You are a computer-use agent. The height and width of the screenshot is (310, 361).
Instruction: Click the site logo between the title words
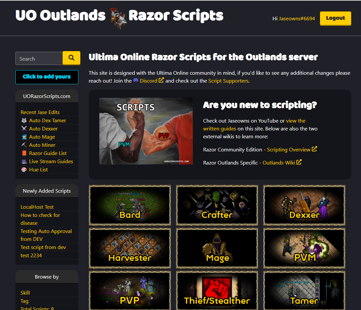click(117, 18)
